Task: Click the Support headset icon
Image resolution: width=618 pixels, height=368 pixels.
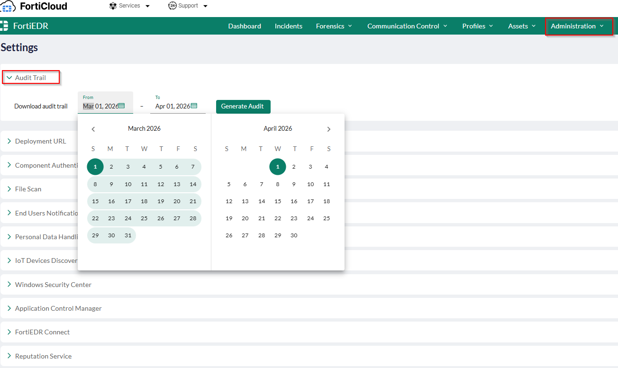Action: pyautogui.click(x=173, y=6)
